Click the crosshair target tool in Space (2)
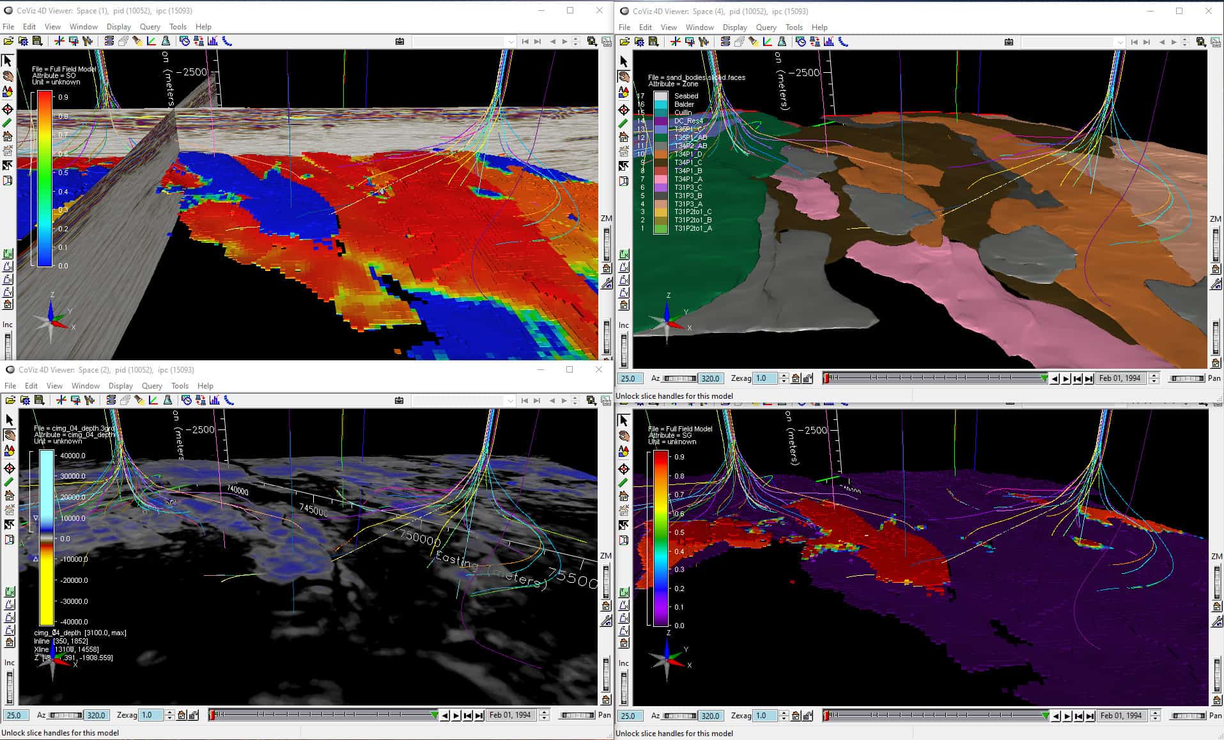1224x740 pixels. click(x=9, y=468)
